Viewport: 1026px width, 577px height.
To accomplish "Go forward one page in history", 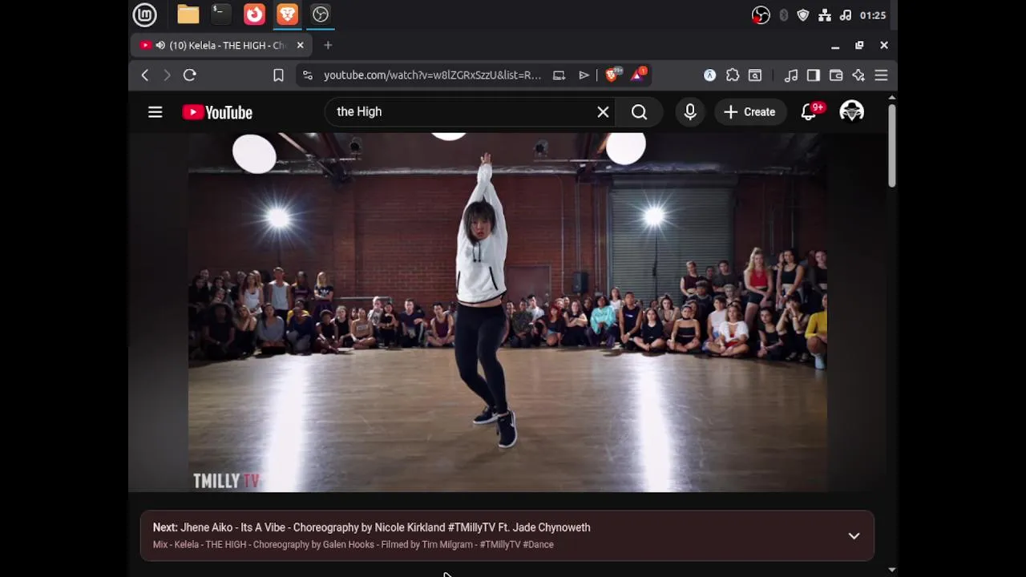I will pos(167,75).
